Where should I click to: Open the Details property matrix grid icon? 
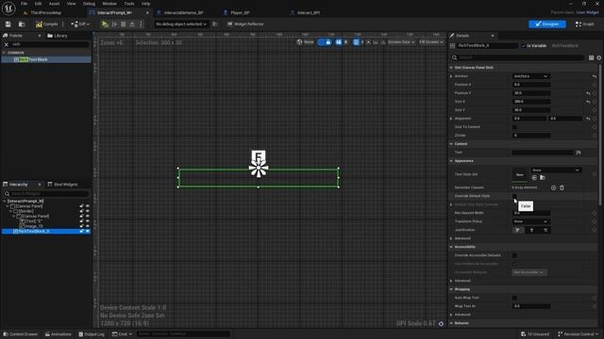click(592, 57)
